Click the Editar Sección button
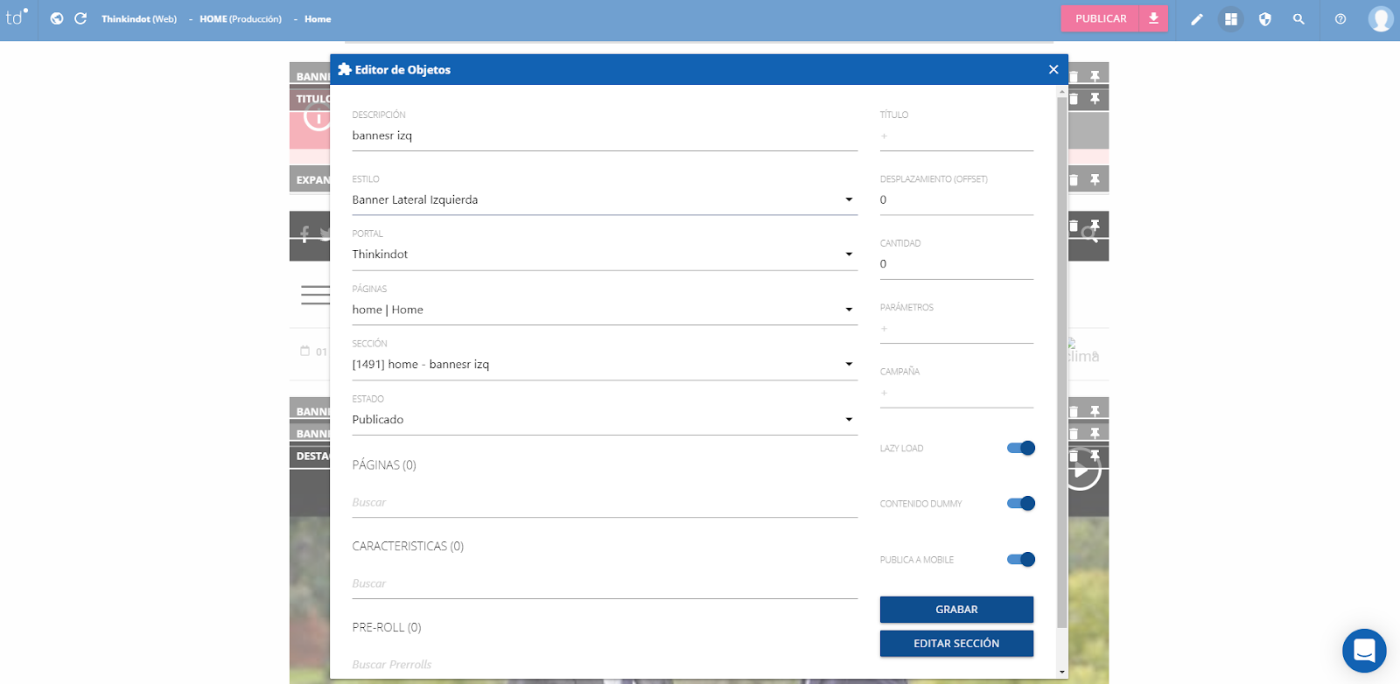Screen dimensions: 1400x684 point(956,644)
